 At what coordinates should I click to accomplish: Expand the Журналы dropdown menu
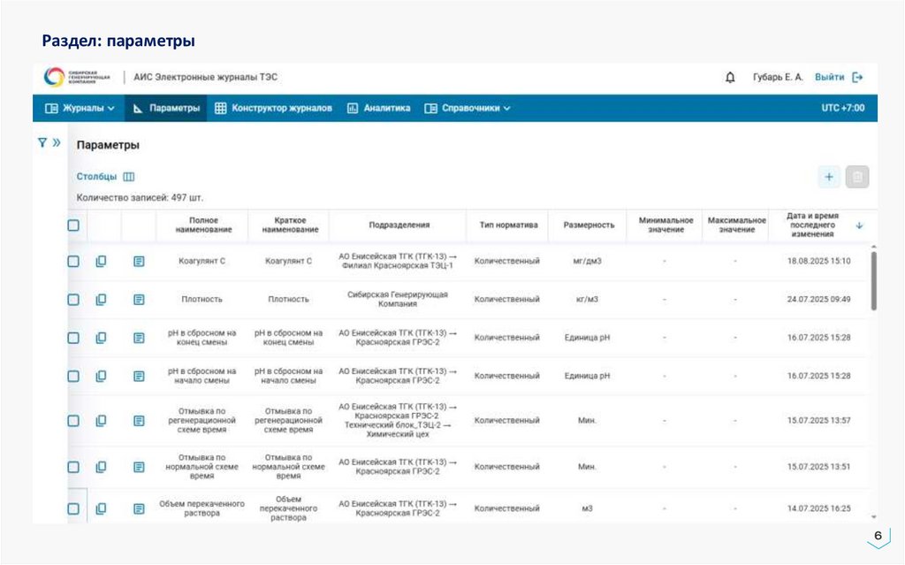tap(80, 108)
